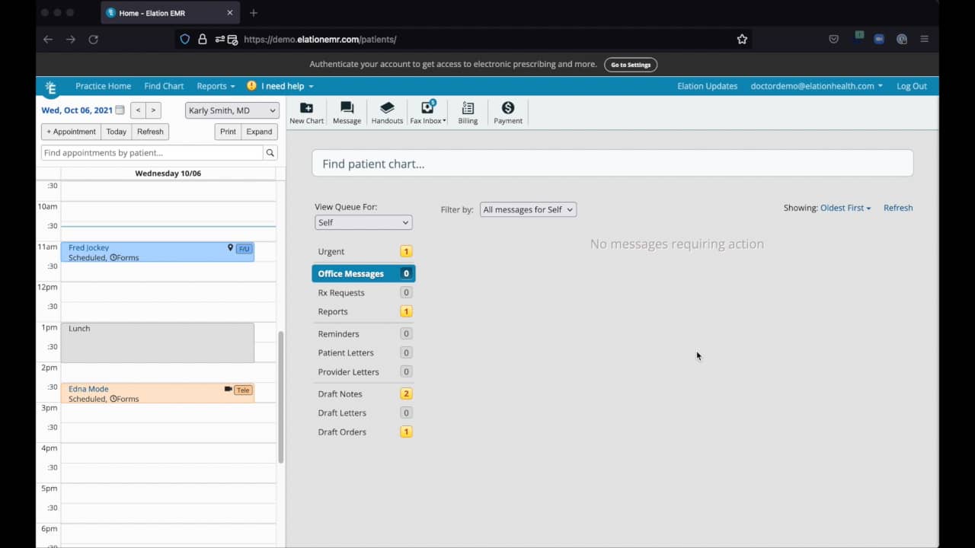The height and width of the screenshot is (548, 975).
Task: Open the Billing toolbar icon
Action: pyautogui.click(x=468, y=113)
